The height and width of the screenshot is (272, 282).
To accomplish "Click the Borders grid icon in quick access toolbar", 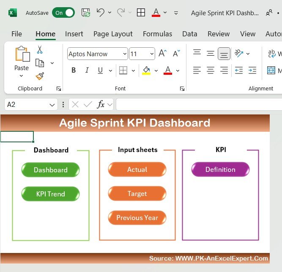I will click(x=141, y=13).
